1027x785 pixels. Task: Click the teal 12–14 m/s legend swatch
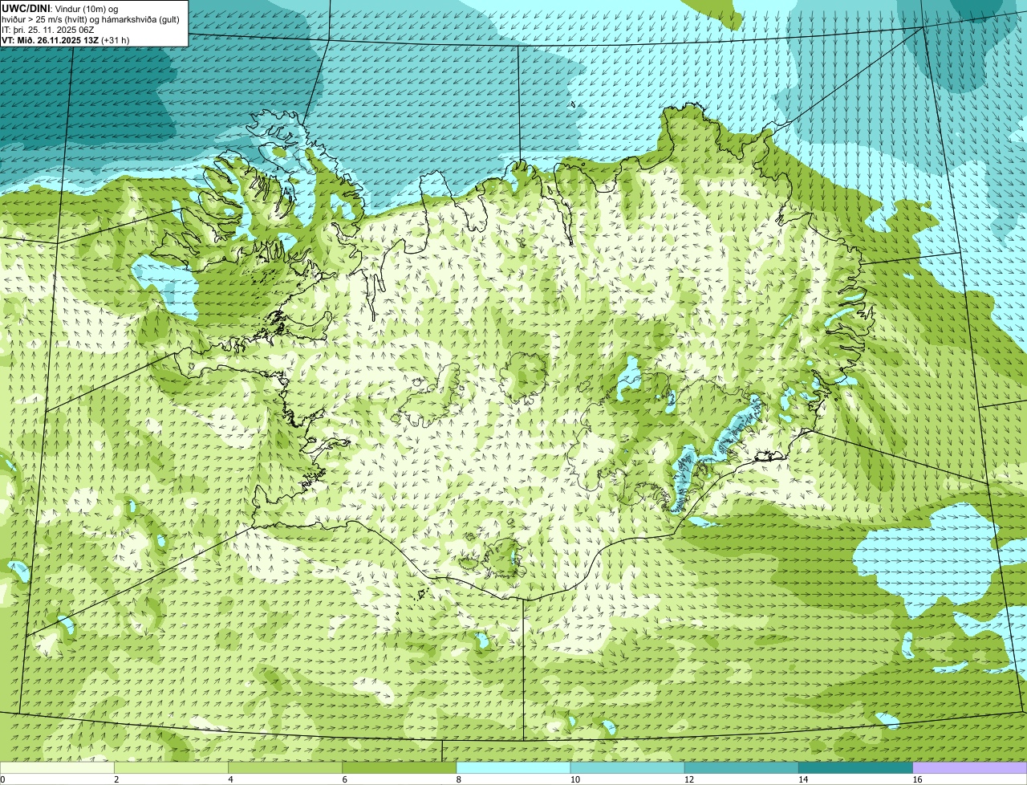[742, 767]
